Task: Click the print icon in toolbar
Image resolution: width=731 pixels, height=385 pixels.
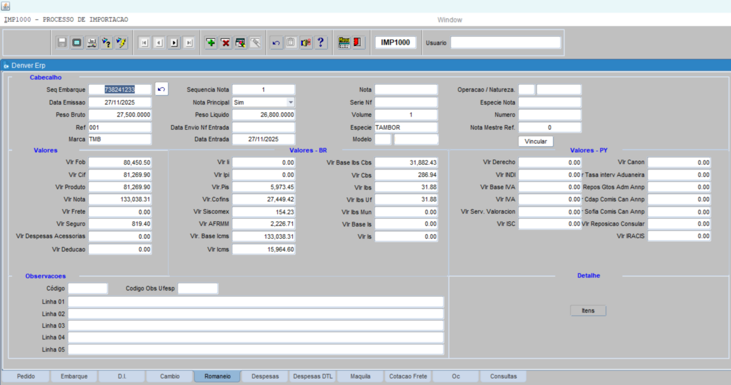Action: (92, 43)
